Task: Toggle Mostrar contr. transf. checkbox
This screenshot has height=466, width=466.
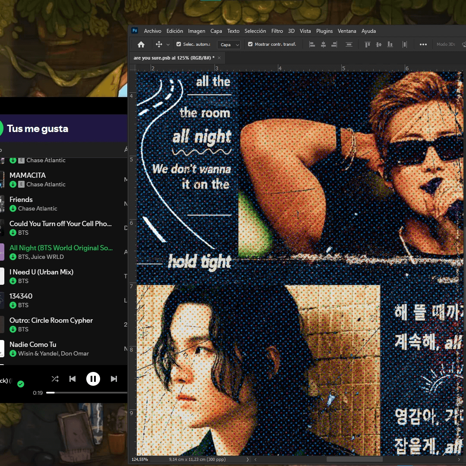Action: (250, 44)
